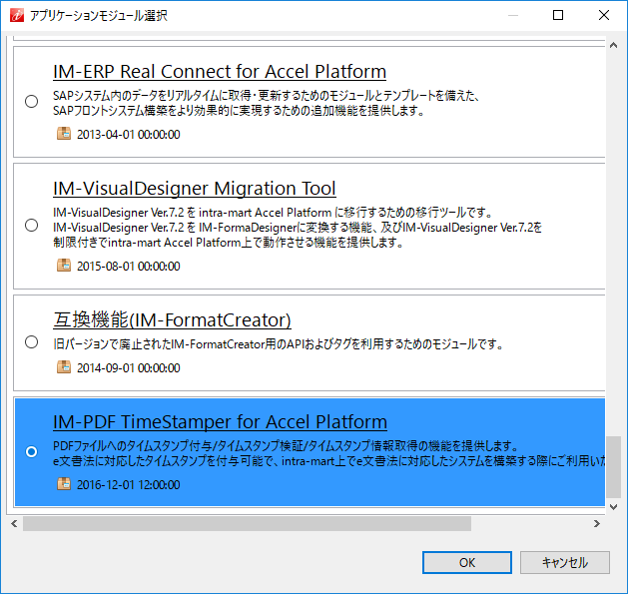Select the IM-VisualDesigner Migration Tool radio button
The width and height of the screenshot is (628, 594).
[31, 225]
